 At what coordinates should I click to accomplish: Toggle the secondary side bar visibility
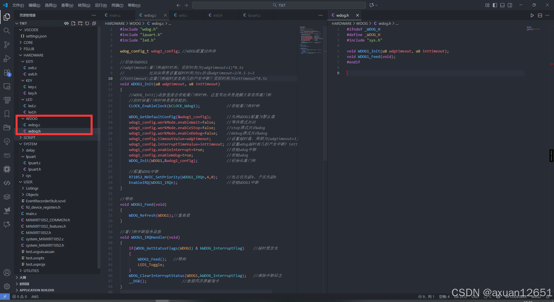pos(510,5)
